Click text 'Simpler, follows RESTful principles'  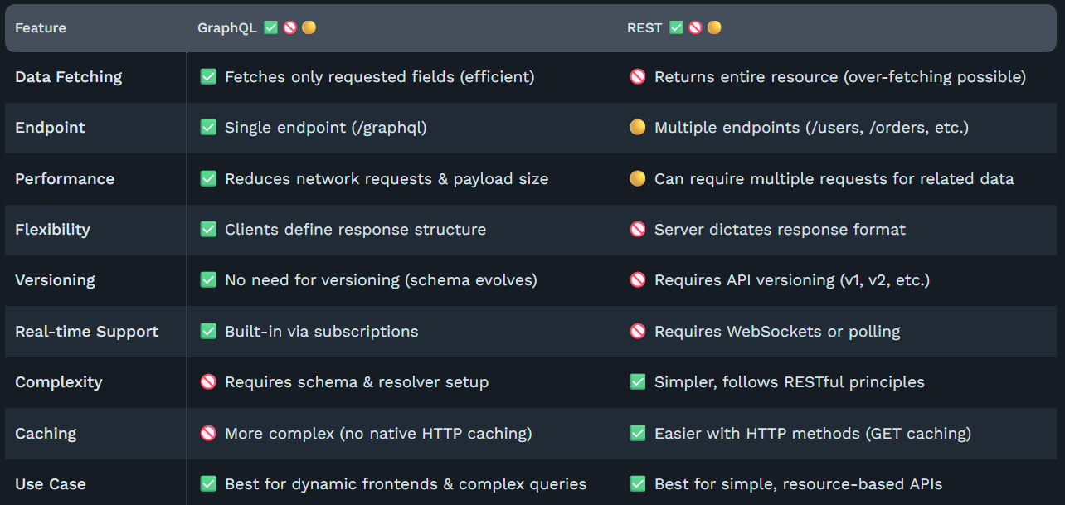click(790, 382)
